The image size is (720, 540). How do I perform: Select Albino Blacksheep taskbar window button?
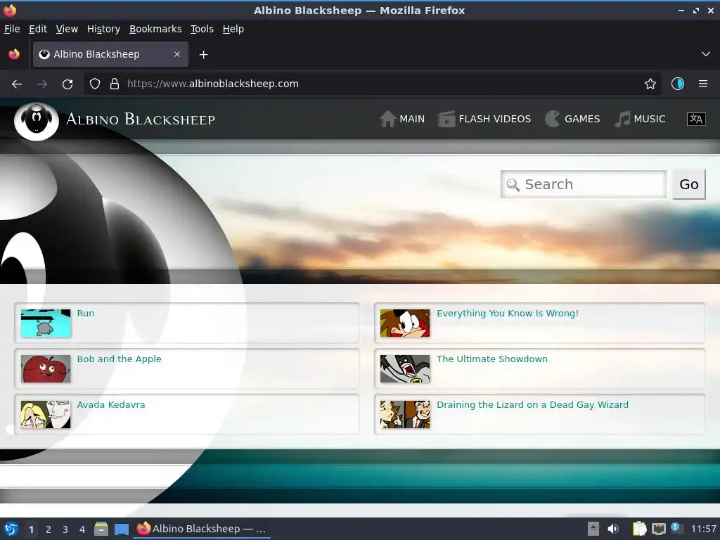click(x=202, y=529)
